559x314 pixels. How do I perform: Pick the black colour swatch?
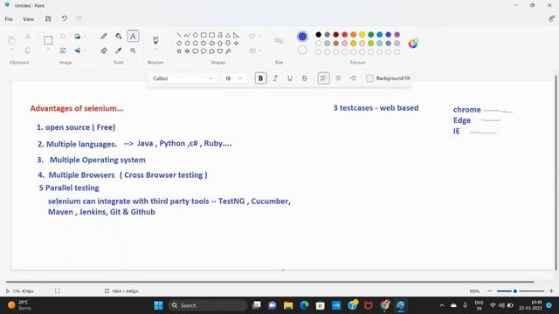pos(318,35)
